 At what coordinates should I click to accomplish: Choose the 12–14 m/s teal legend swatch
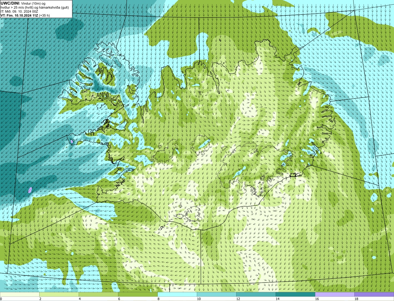(x=256, y=294)
